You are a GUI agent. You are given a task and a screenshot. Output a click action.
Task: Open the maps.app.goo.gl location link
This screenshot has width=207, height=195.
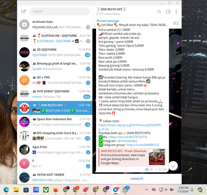tap(130, 127)
